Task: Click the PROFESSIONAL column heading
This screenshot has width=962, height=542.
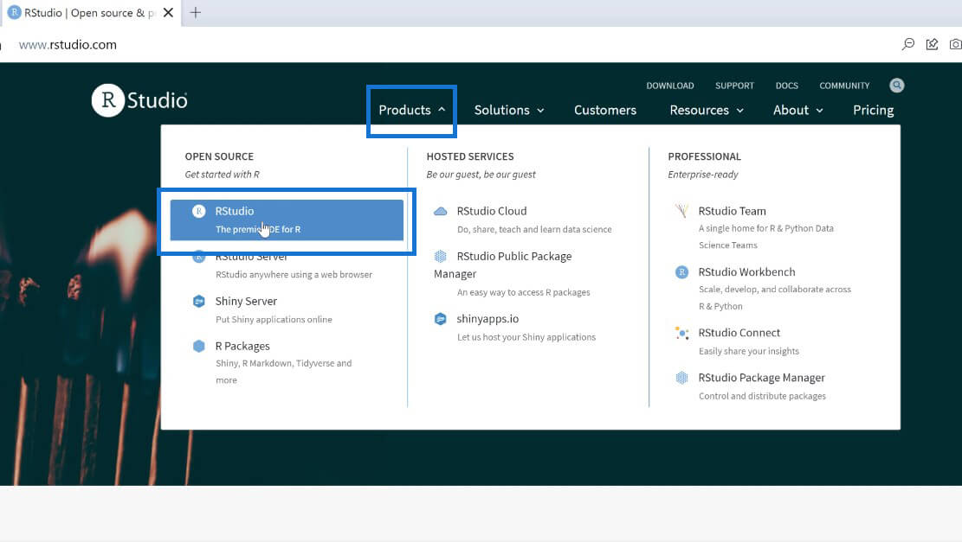Action: [704, 156]
